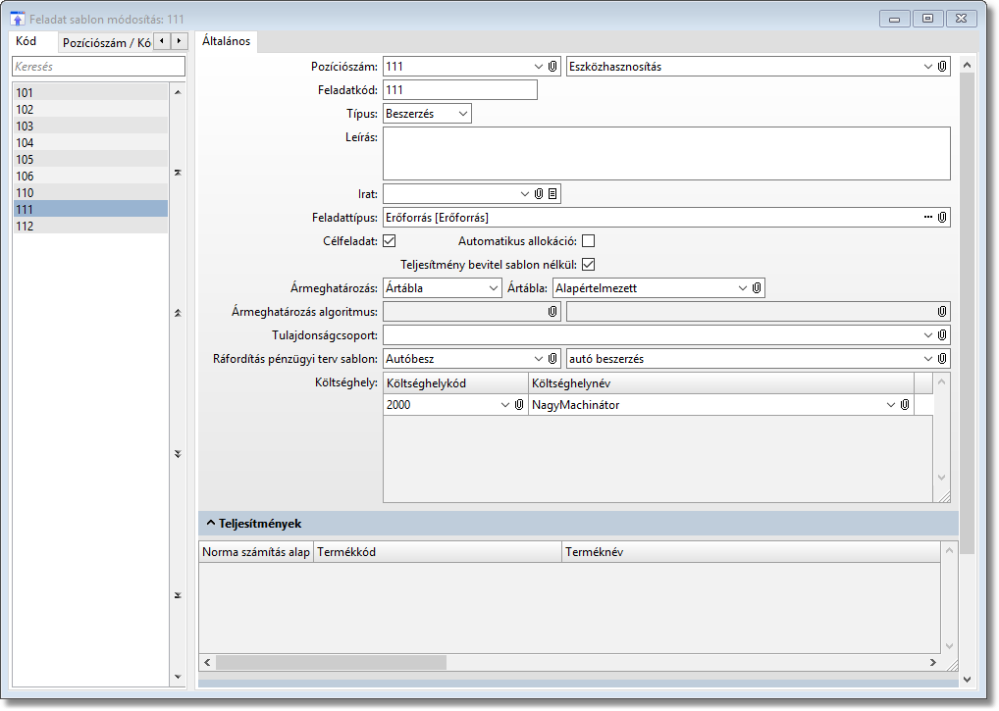Viewport: 999px width, 711px height.
Task: Uncheck the Célfeladat checkbox
Action: 389,240
